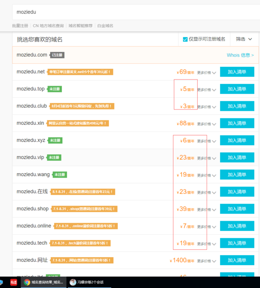Expand 更多价格 for moziedu.club
The image size is (260, 288).
[x=207, y=107]
